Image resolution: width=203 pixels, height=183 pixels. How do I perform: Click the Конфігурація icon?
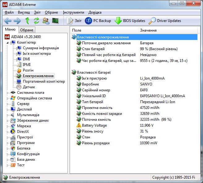[x=13, y=154]
